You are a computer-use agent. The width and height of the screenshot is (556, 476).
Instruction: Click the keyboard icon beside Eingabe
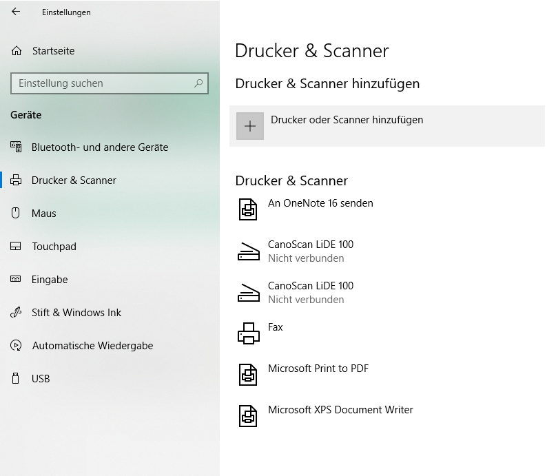pyautogui.click(x=16, y=279)
